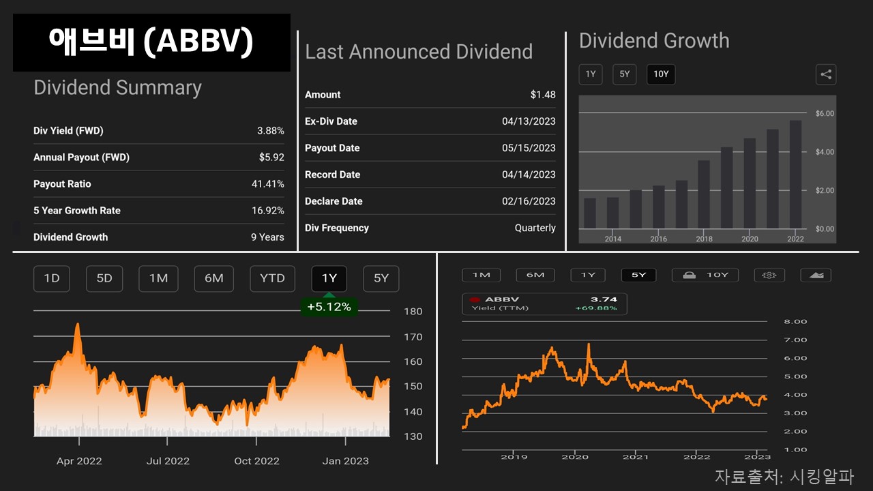Click the Declare Date 02/16/2023

(x=529, y=201)
